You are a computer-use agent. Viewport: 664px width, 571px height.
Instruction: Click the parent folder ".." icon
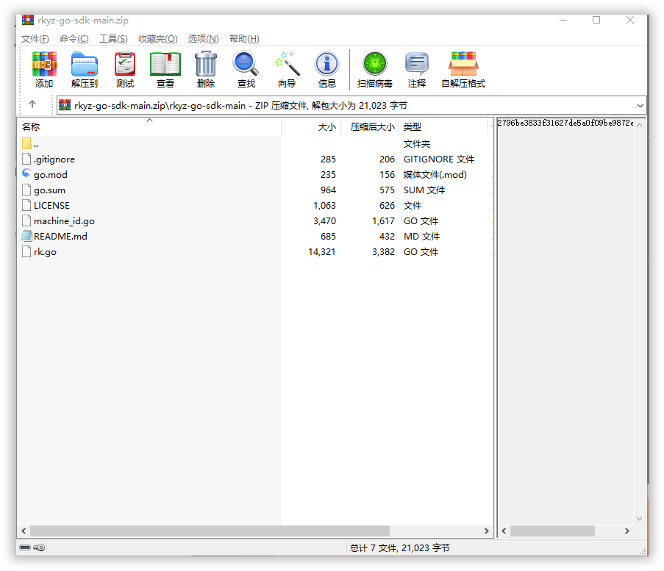(26, 143)
